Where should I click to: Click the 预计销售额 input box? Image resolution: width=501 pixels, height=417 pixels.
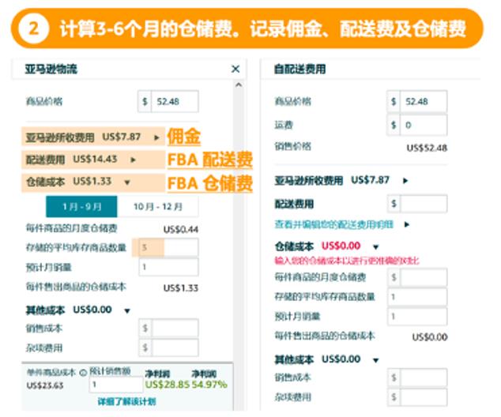pos(115,385)
